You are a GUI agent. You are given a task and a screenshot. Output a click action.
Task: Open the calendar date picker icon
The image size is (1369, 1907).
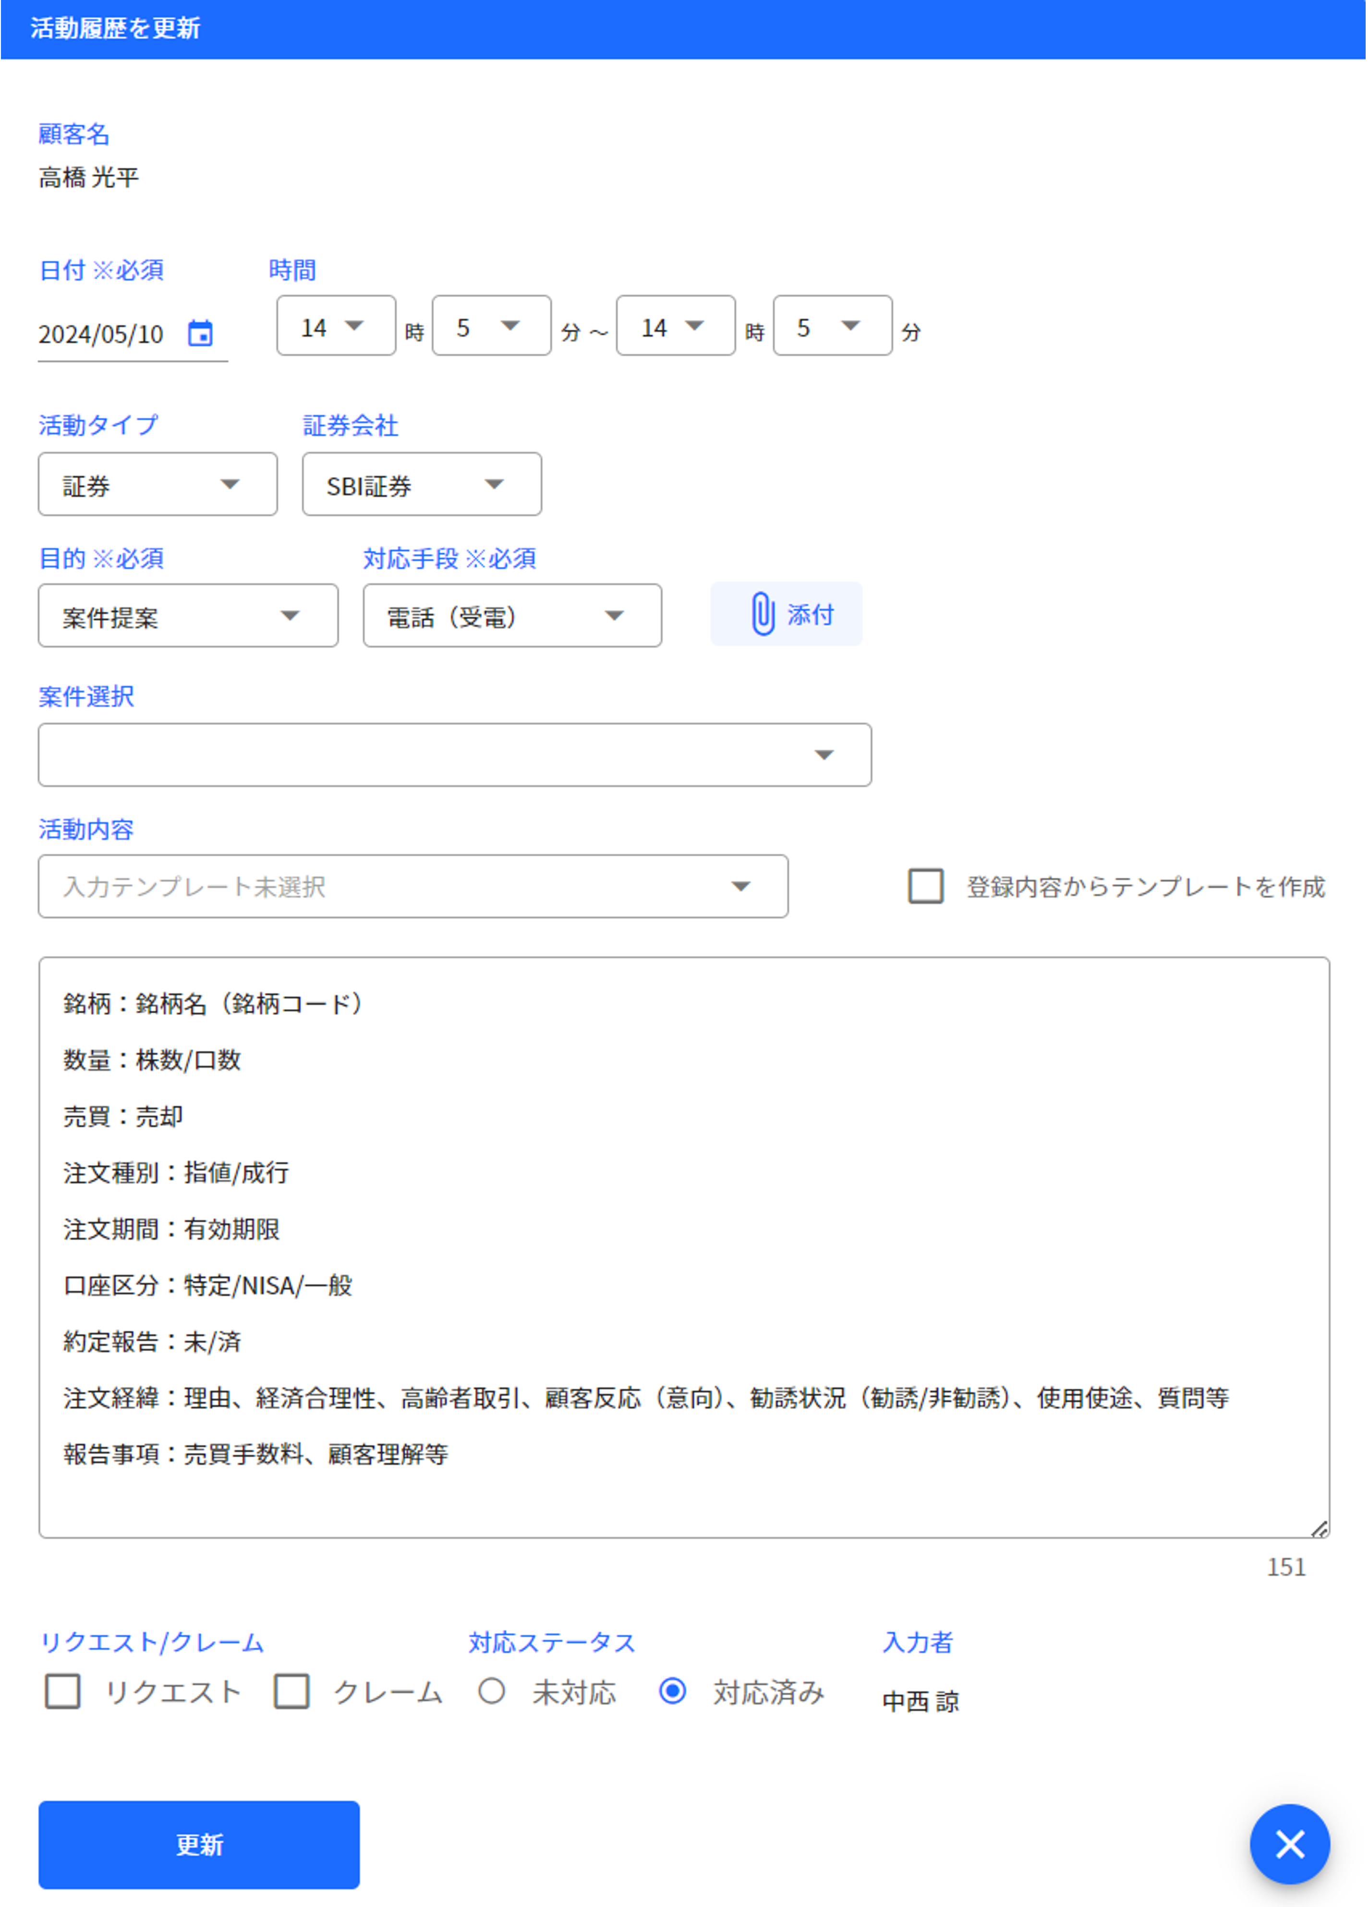click(x=200, y=334)
